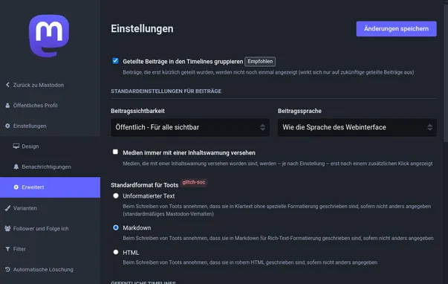Enable Medien immer mit einer Inhaltswarnung versehen

pos(115,152)
